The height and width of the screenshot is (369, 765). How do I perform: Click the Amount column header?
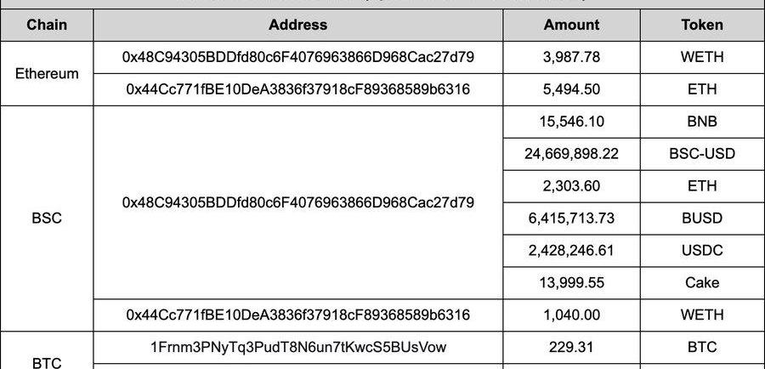pyautogui.click(x=571, y=25)
